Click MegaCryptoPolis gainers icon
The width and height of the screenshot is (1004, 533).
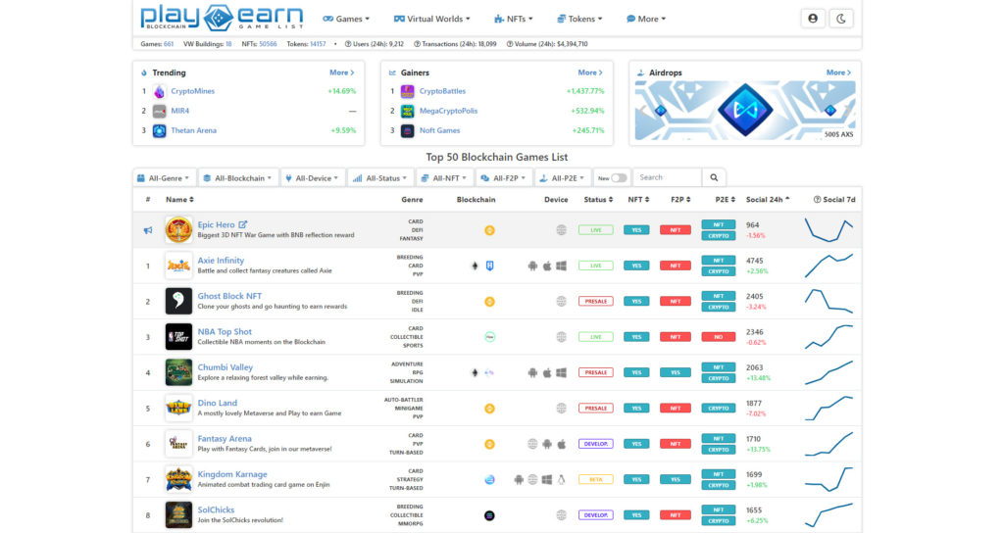[407, 111]
